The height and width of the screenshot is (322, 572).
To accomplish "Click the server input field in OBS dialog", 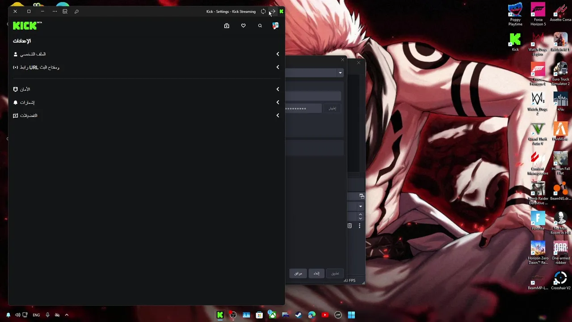I will [x=313, y=96].
